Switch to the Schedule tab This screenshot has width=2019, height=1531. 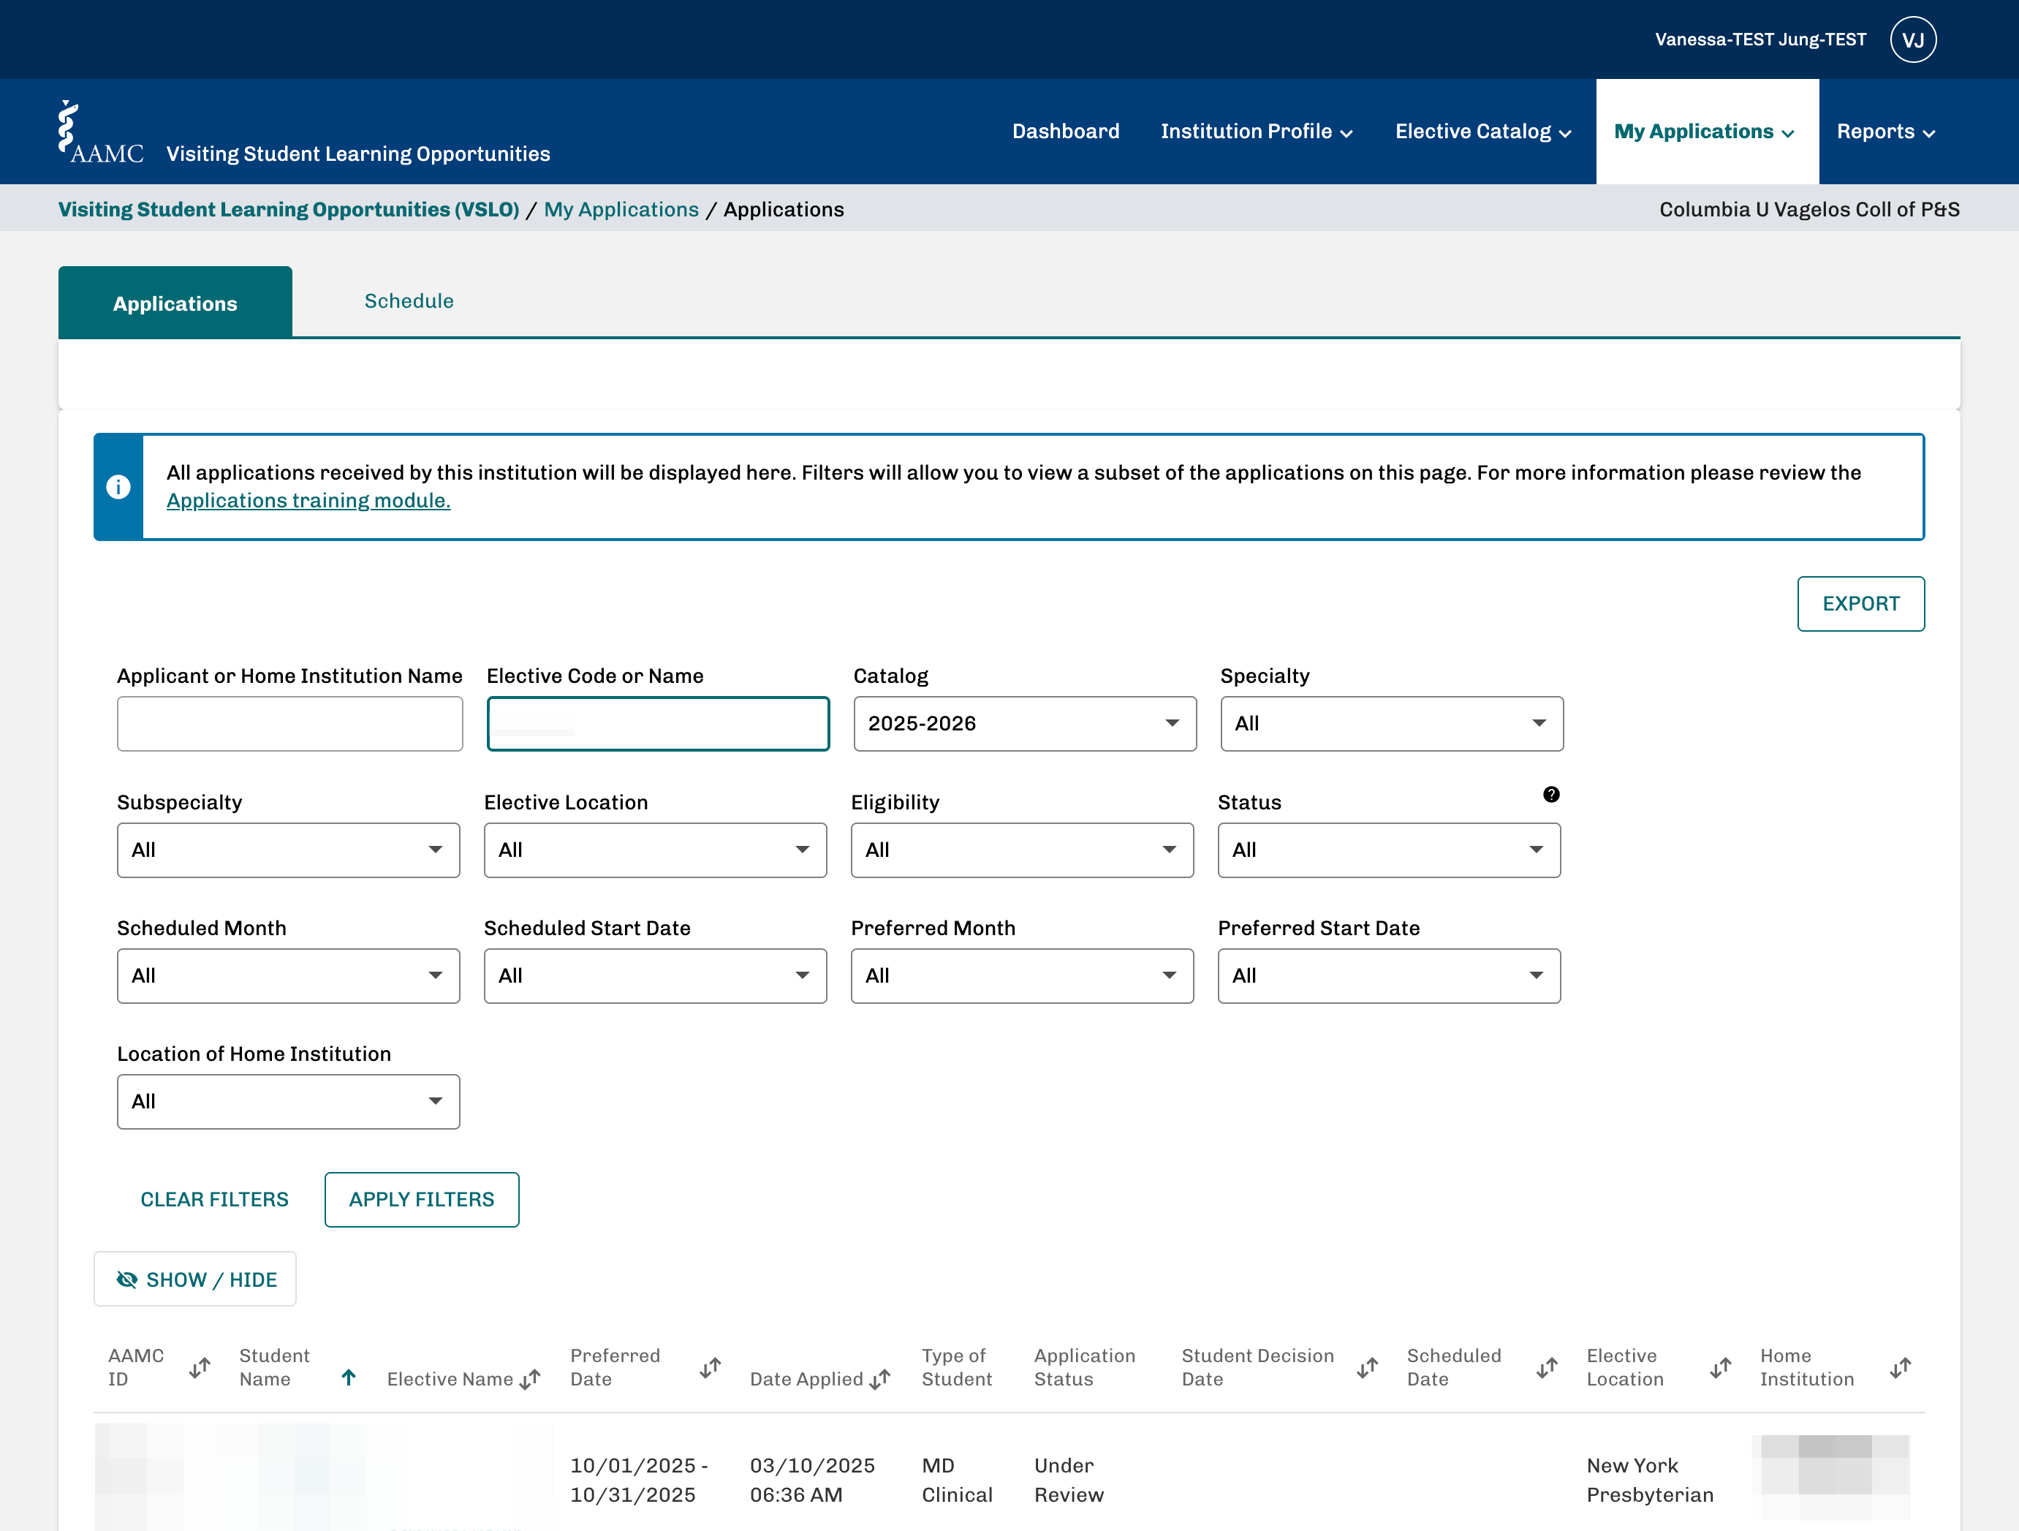[409, 301]
